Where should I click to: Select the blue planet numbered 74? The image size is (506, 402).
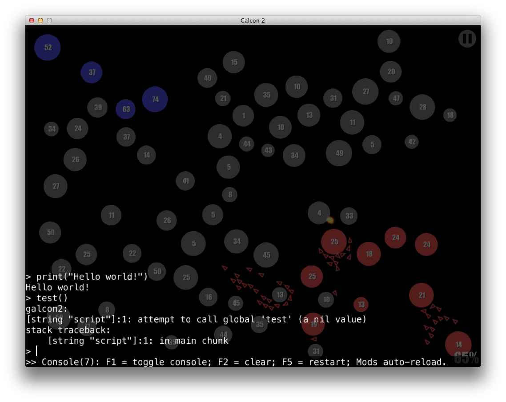coord(155,99)
